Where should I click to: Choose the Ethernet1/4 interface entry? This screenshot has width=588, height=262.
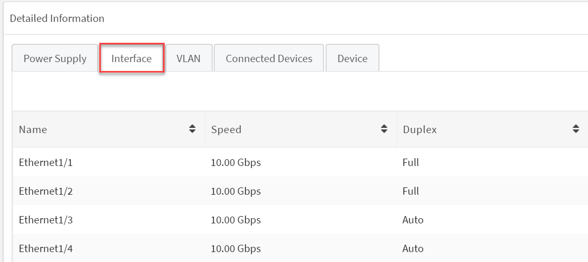[45, 248]
